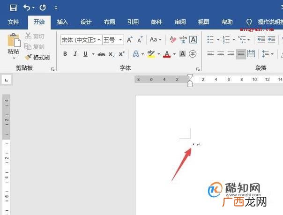Click the Text Effects outlined A icon
The image size is (283, 215).
point(136,54)
